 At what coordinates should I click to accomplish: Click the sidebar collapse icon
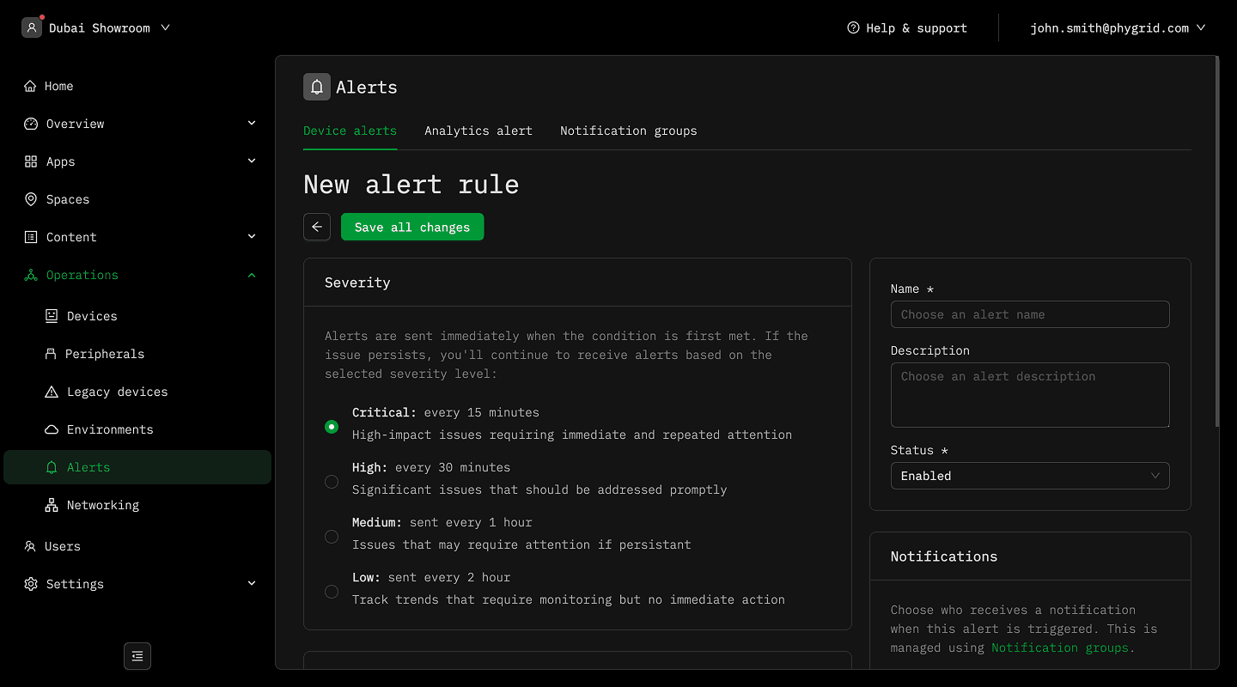click(137, 656)
